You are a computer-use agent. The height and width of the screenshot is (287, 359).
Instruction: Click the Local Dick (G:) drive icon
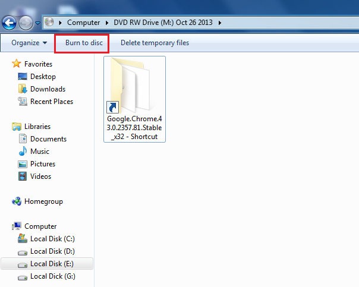23,277
